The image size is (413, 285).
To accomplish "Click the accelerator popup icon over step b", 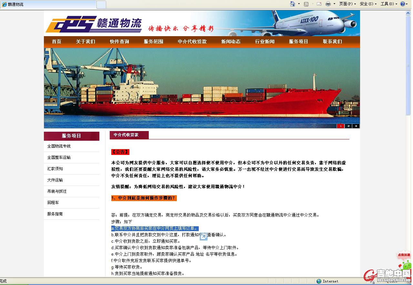I will coord(204,237).
